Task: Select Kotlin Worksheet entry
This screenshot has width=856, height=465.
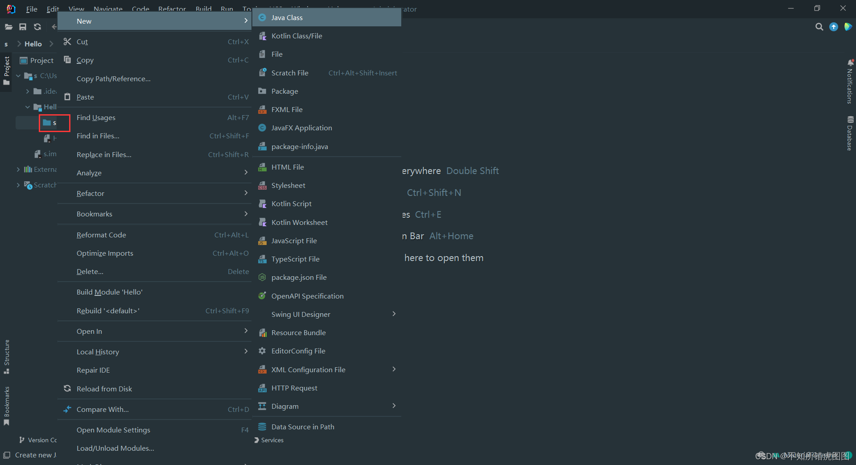Action: pos(327,222)
